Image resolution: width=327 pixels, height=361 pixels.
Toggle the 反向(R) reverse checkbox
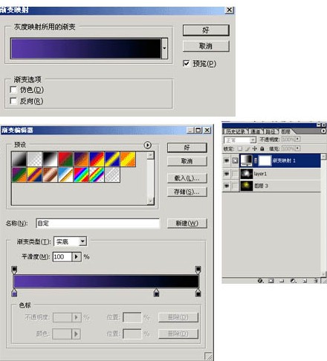point(13,101)
